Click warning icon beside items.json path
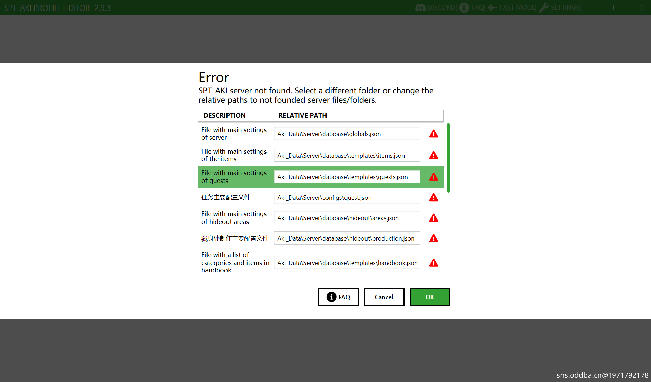651x382 pixels. [x=433, y=155]
